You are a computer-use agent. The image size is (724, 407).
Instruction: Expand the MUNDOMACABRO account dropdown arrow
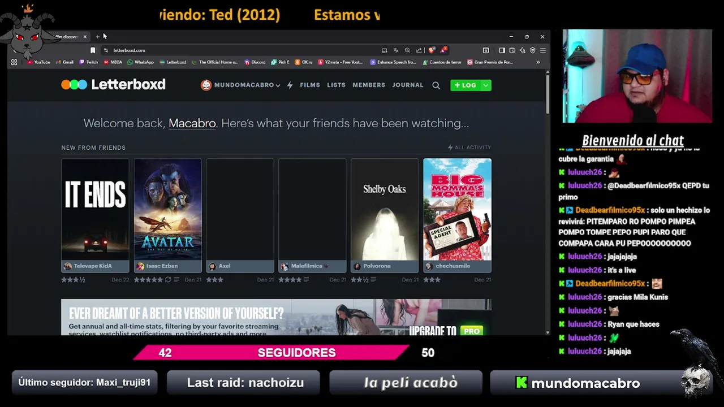click(278, 85)
